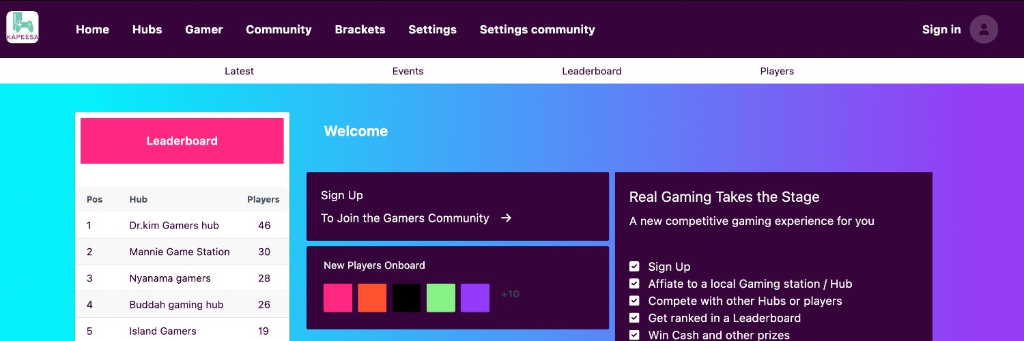
Task: Toggle the Win Cash and other prizes checkbox
Action: point(634,335)
